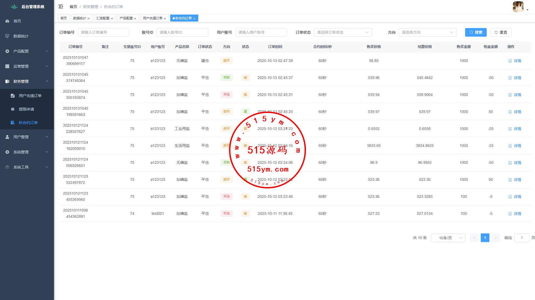Close the 数据统计 tab
Image resolution: width=535 pixels, height=300 pixels.
click(x=88, y=19)
